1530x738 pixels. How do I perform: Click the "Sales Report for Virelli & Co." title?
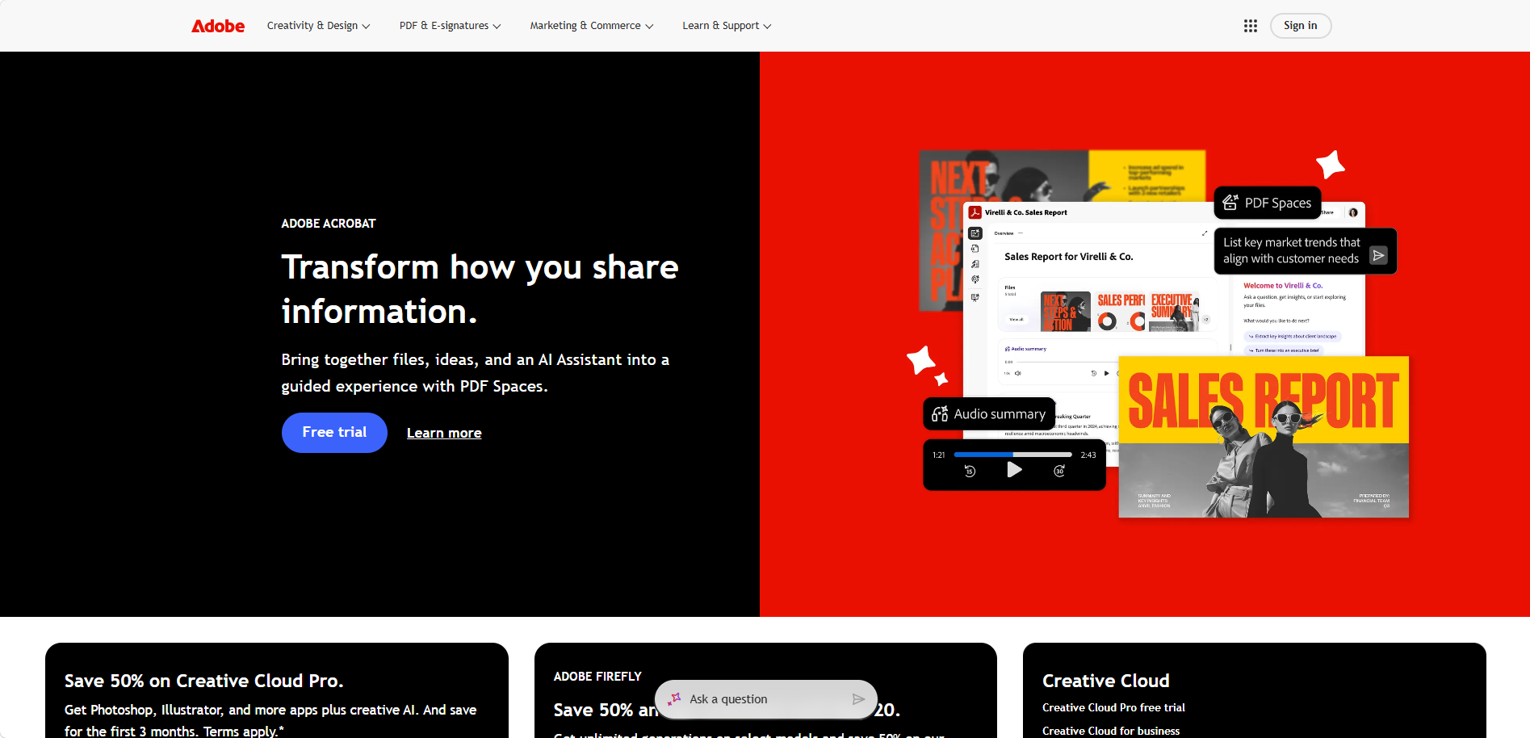coord(1069,257)
